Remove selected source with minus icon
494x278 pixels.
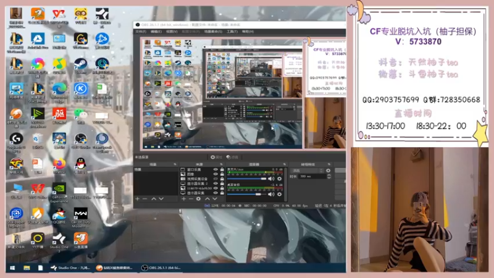191,199
